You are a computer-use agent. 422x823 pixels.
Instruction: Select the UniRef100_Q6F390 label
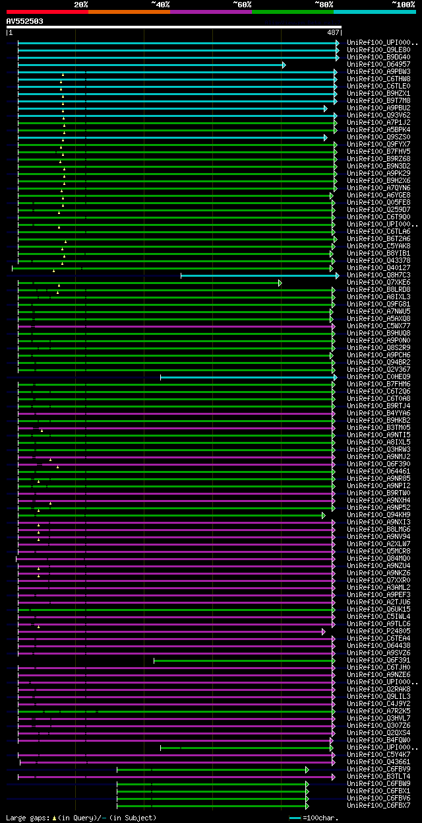coord(378,464)
